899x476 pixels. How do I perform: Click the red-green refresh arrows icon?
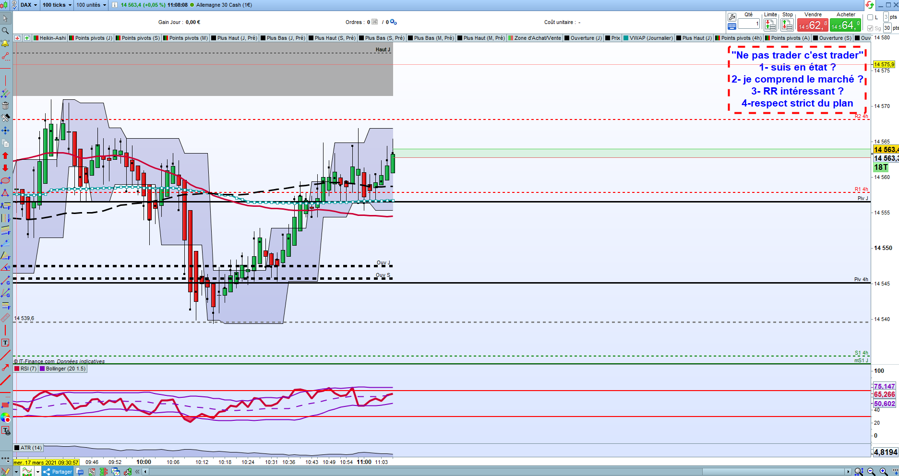(869, 5)
